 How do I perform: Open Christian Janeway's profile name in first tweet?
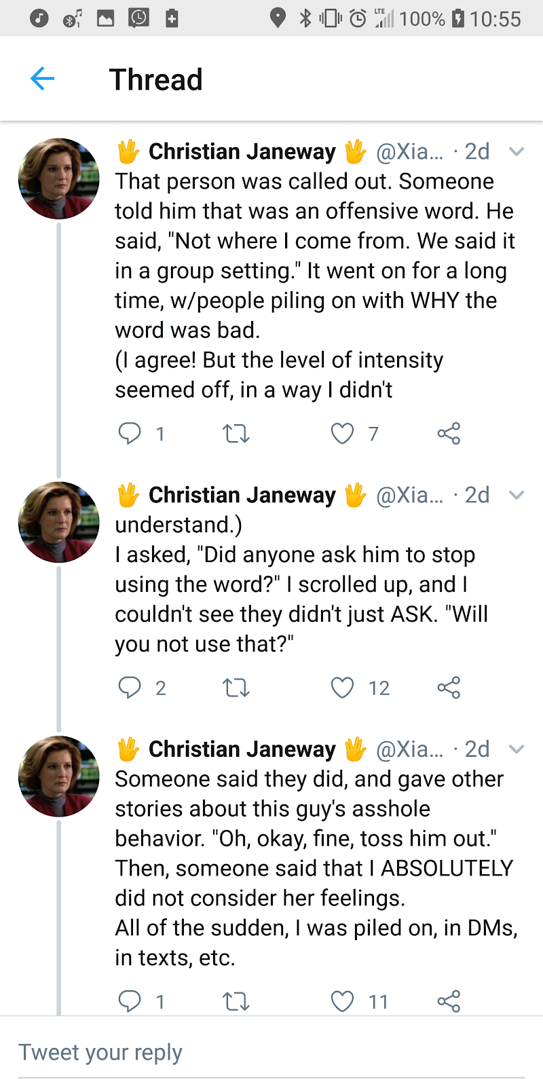coord(242,151)
